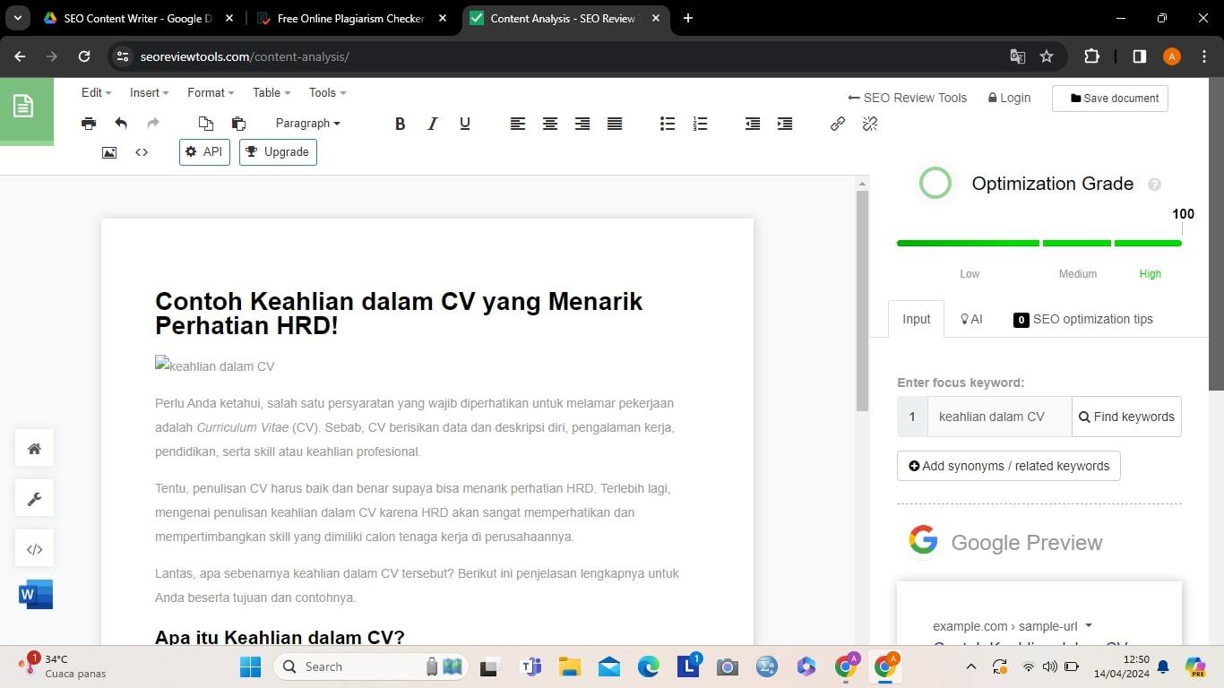Decrease the paragraph indent
The width and height of the screenshot is (1224, 688).
pos(753,124)
